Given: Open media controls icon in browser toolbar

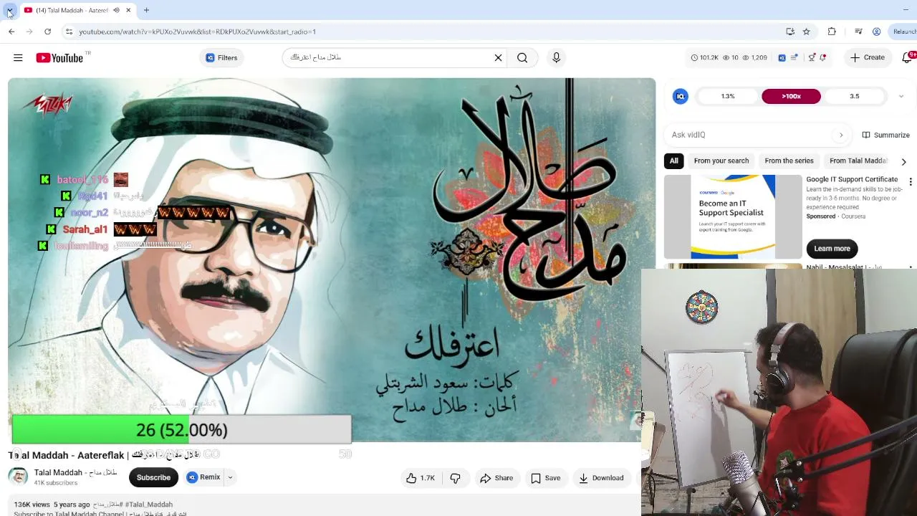Looking at the screenshot, I should 858,32.
